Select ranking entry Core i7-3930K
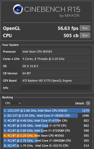This screenshot has height=149, width=94. pyautogui.click(x=46, y=115)
